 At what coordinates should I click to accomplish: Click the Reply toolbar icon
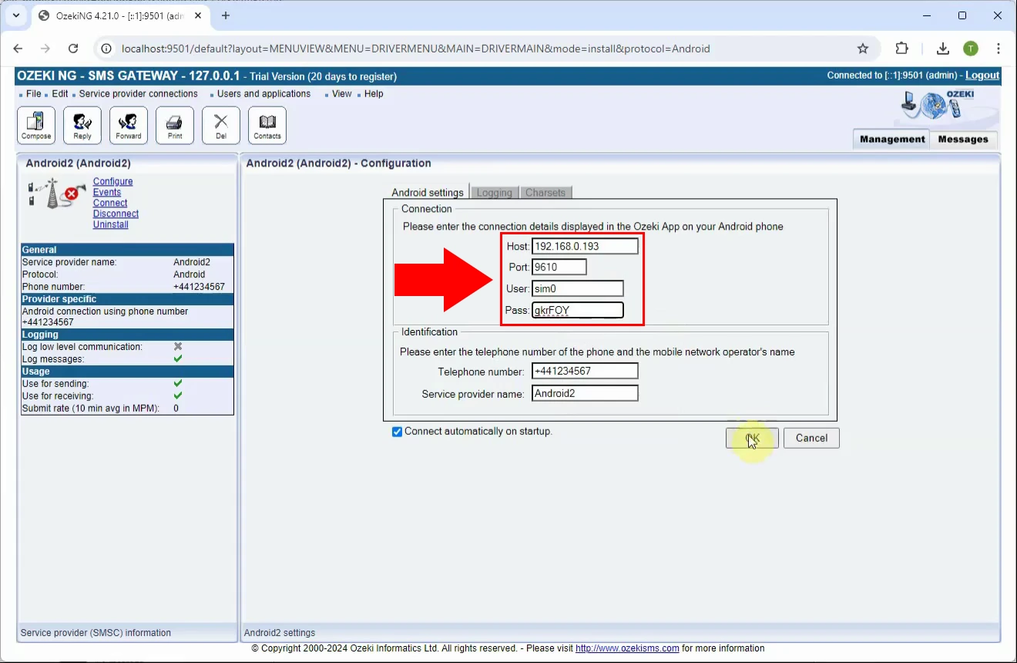point(82,125)
